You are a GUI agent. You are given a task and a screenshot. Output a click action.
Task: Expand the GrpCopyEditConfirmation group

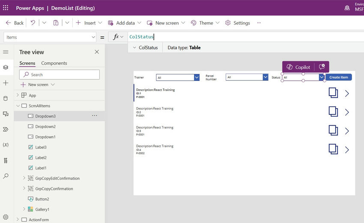tap(24, 178)
